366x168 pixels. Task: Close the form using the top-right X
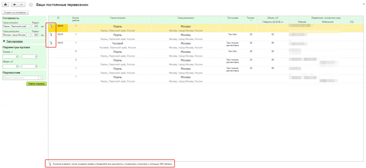(363, 4)
